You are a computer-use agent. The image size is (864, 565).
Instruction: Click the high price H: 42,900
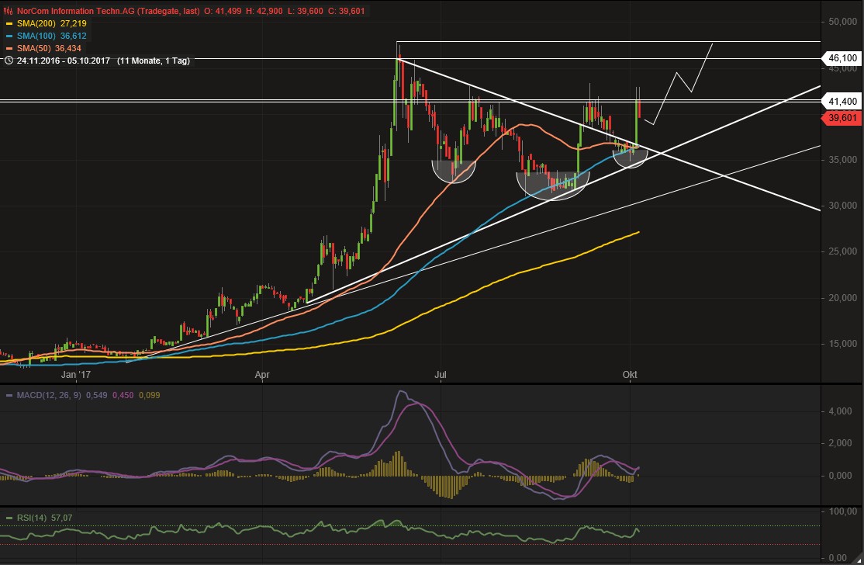264,11
